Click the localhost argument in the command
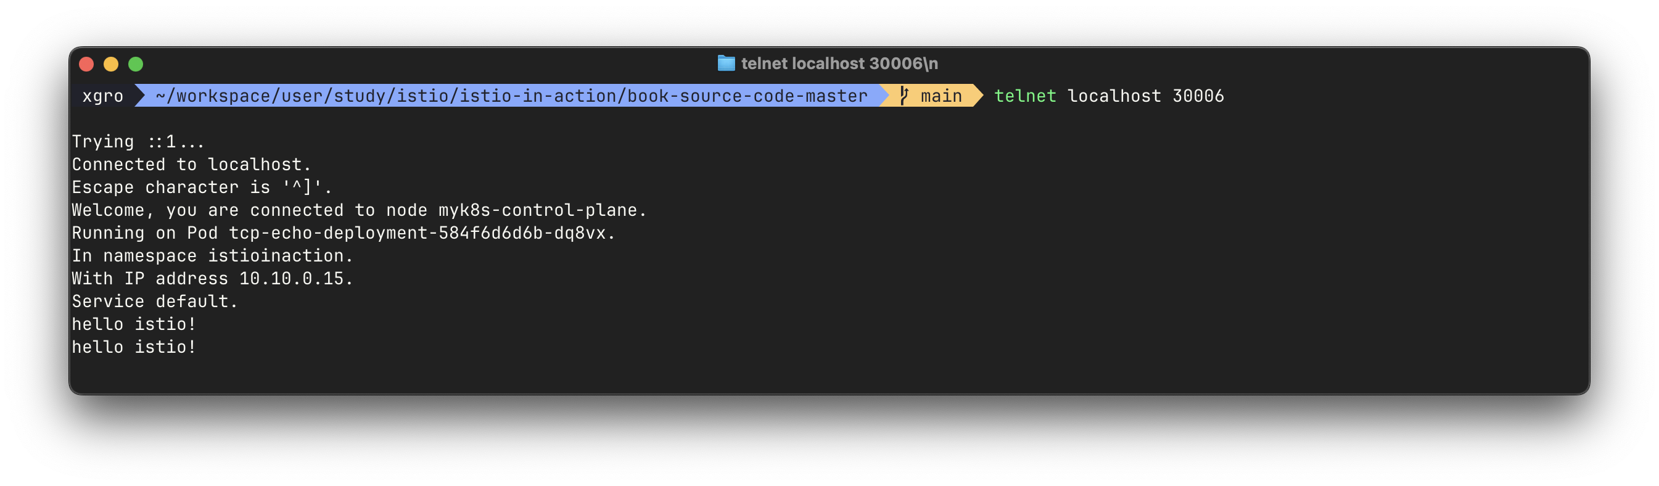The height and width of the screenshot is (486, 1659). (x=1114, y=96)
